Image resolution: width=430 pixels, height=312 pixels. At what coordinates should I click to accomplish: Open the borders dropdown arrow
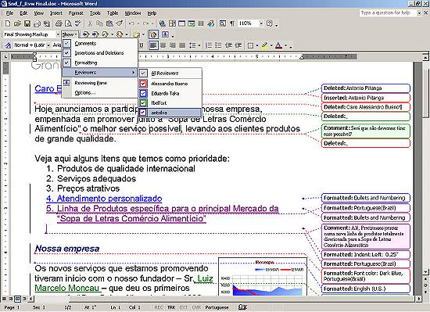[256, 45]
